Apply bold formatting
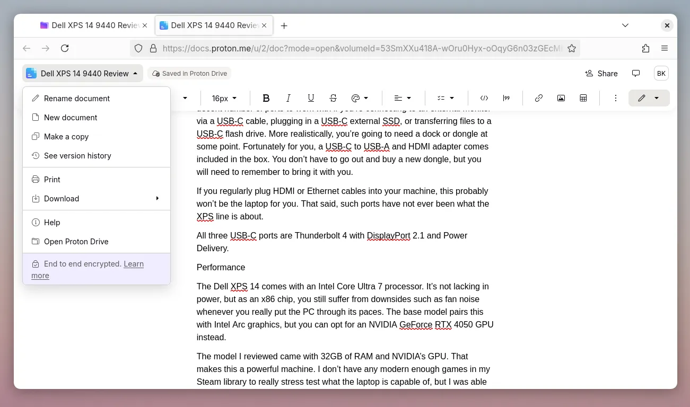This screenshot has width=690, height=407. tap(266, 98)
